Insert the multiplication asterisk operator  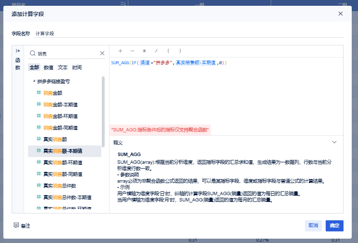[x=144, y=51]
